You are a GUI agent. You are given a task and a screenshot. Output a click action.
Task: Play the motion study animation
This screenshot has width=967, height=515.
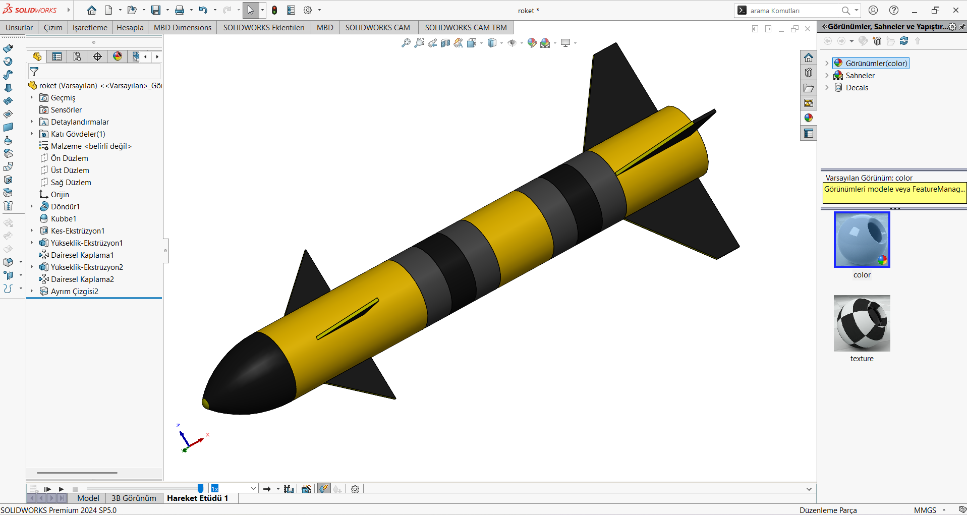tap(61, 489)
